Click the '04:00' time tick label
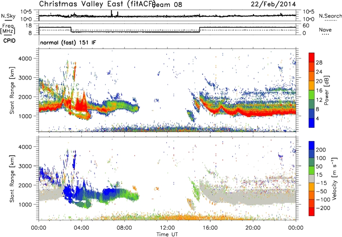Screen dimensions: 342x237 coord(81,228)
